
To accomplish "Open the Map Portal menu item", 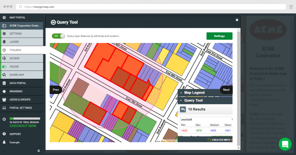I will [x=22, y=17].
